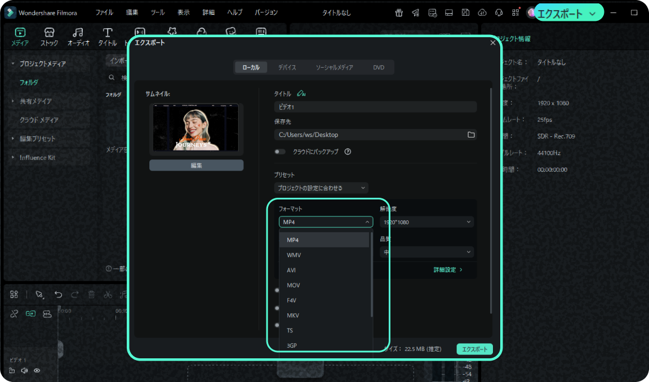Click the gift box icon in title bar

click(x=399, y=12)
